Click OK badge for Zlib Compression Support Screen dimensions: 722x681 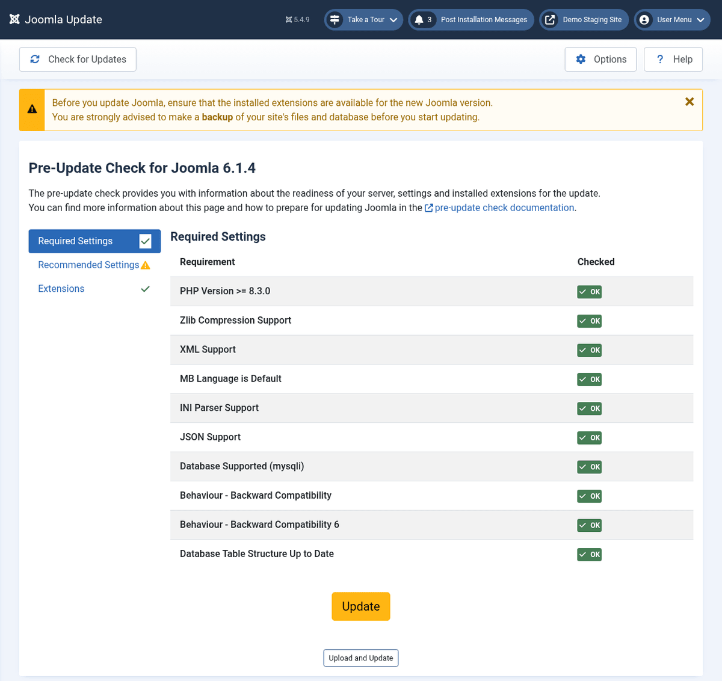point(590,321)
